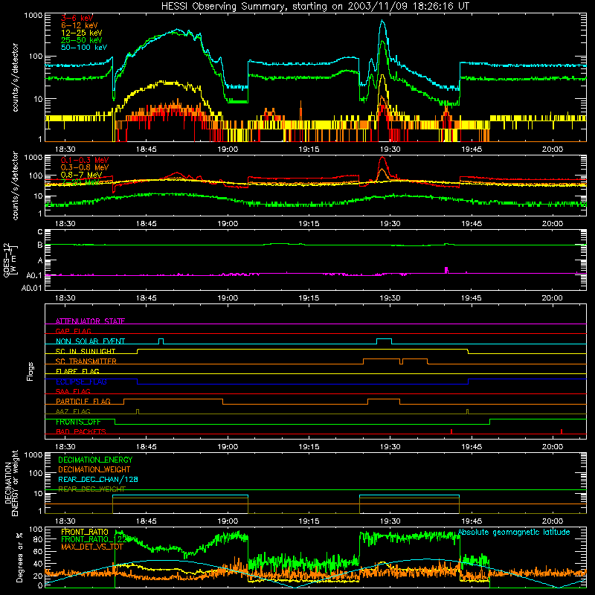The width and height of the screenshot is (595, 595).
Task: Select the BAD_PACKETS flag label
Action: pyautogui.click(x=81, y=431)
